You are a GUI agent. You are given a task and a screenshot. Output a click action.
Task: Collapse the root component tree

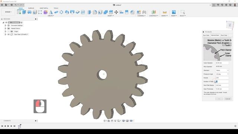click(3, 22)
